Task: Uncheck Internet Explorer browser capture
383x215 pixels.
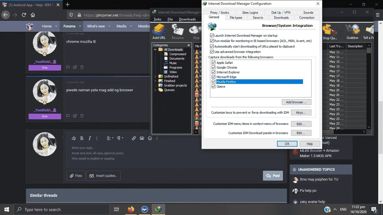Action: pos(214,72)
